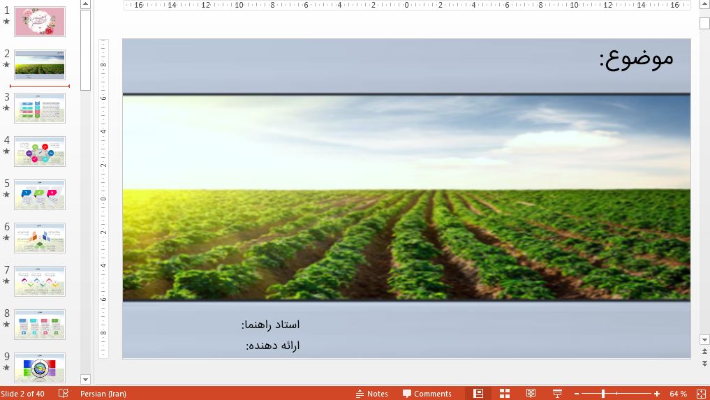
Task: Click the animation star beside slide 5
Action: pyautogui.click(x=6, y=194)
